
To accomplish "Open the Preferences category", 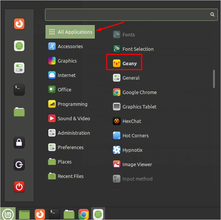I will [x=66, y=147].
